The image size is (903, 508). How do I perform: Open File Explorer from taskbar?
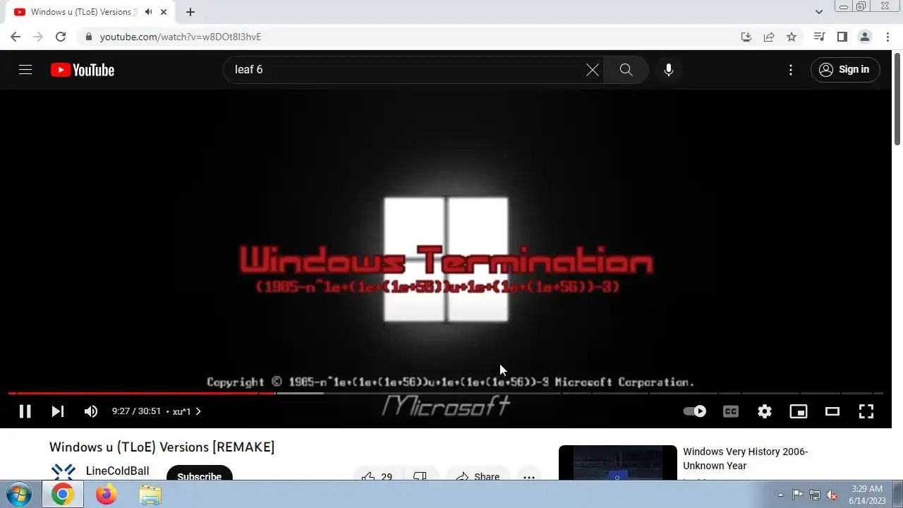click(150, 495)
